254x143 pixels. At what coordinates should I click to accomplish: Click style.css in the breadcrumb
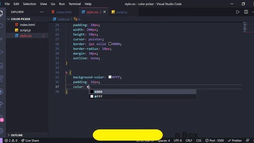pyautogui.click(x=63, y=19)
